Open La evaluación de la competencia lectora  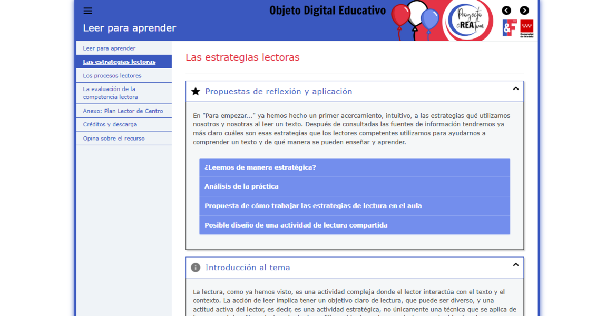(x=110, y=93)
